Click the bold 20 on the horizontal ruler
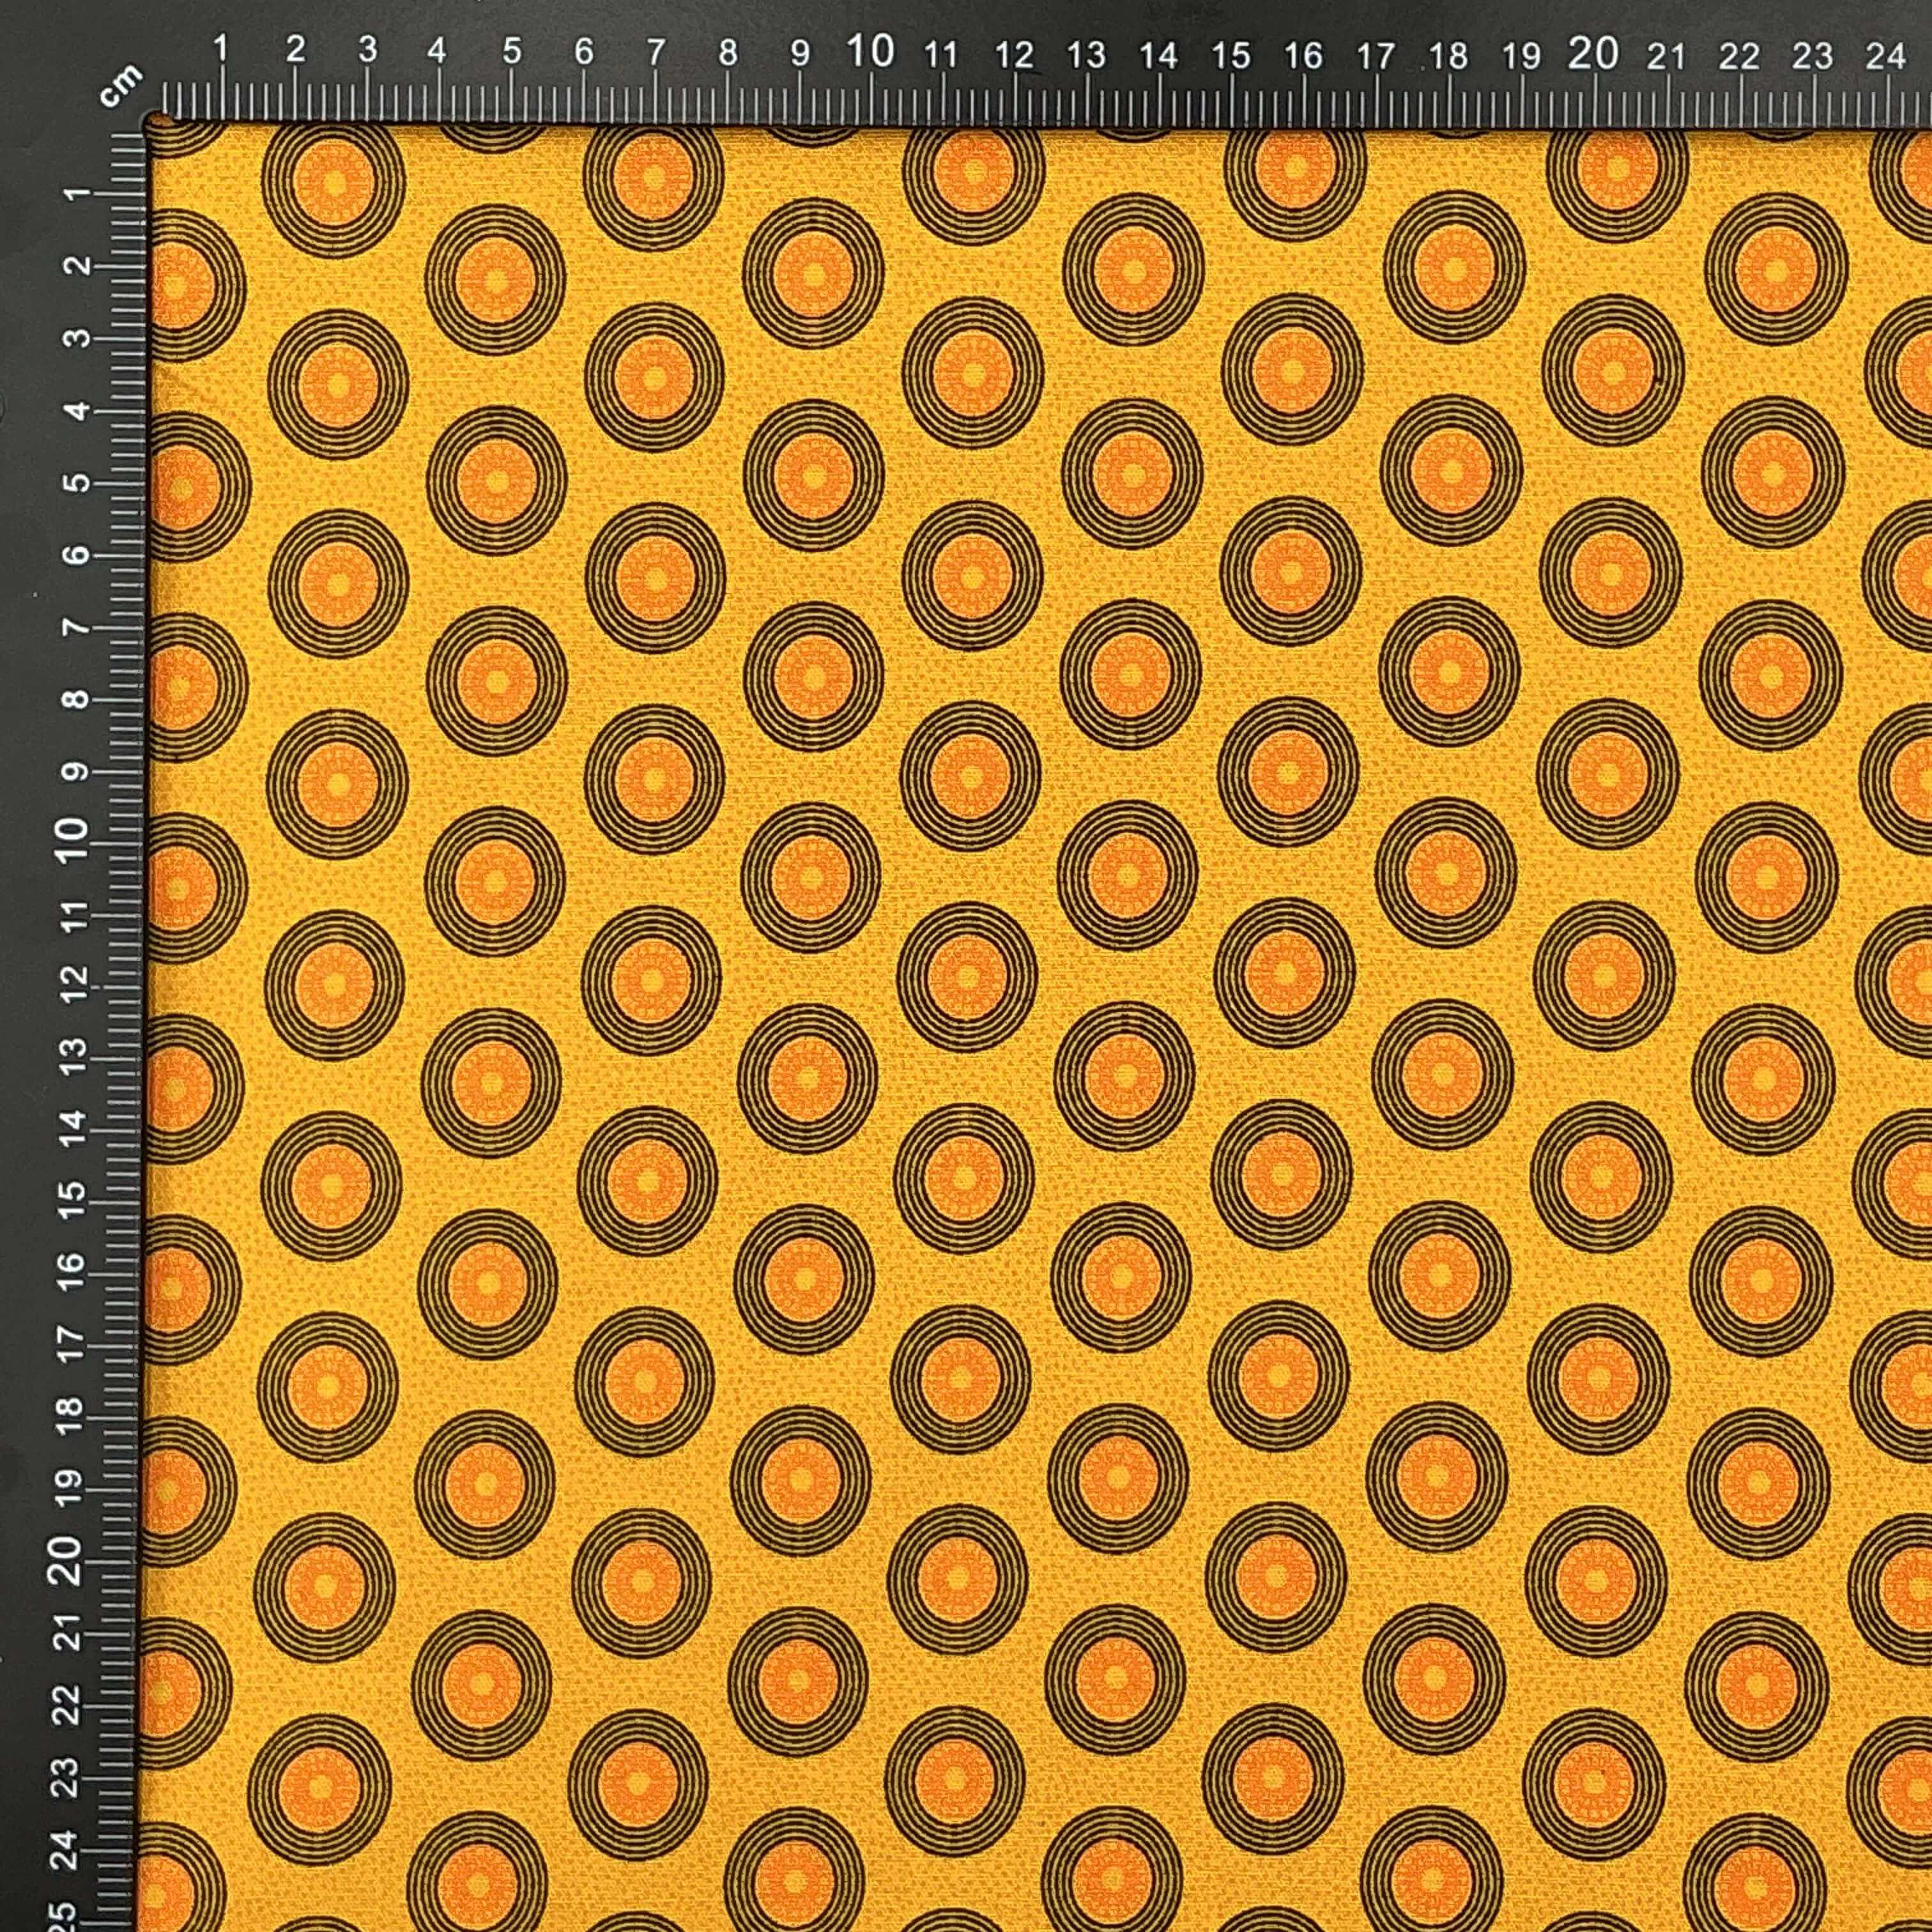The image size is (1932, 1932). [x=1593, y=53]
